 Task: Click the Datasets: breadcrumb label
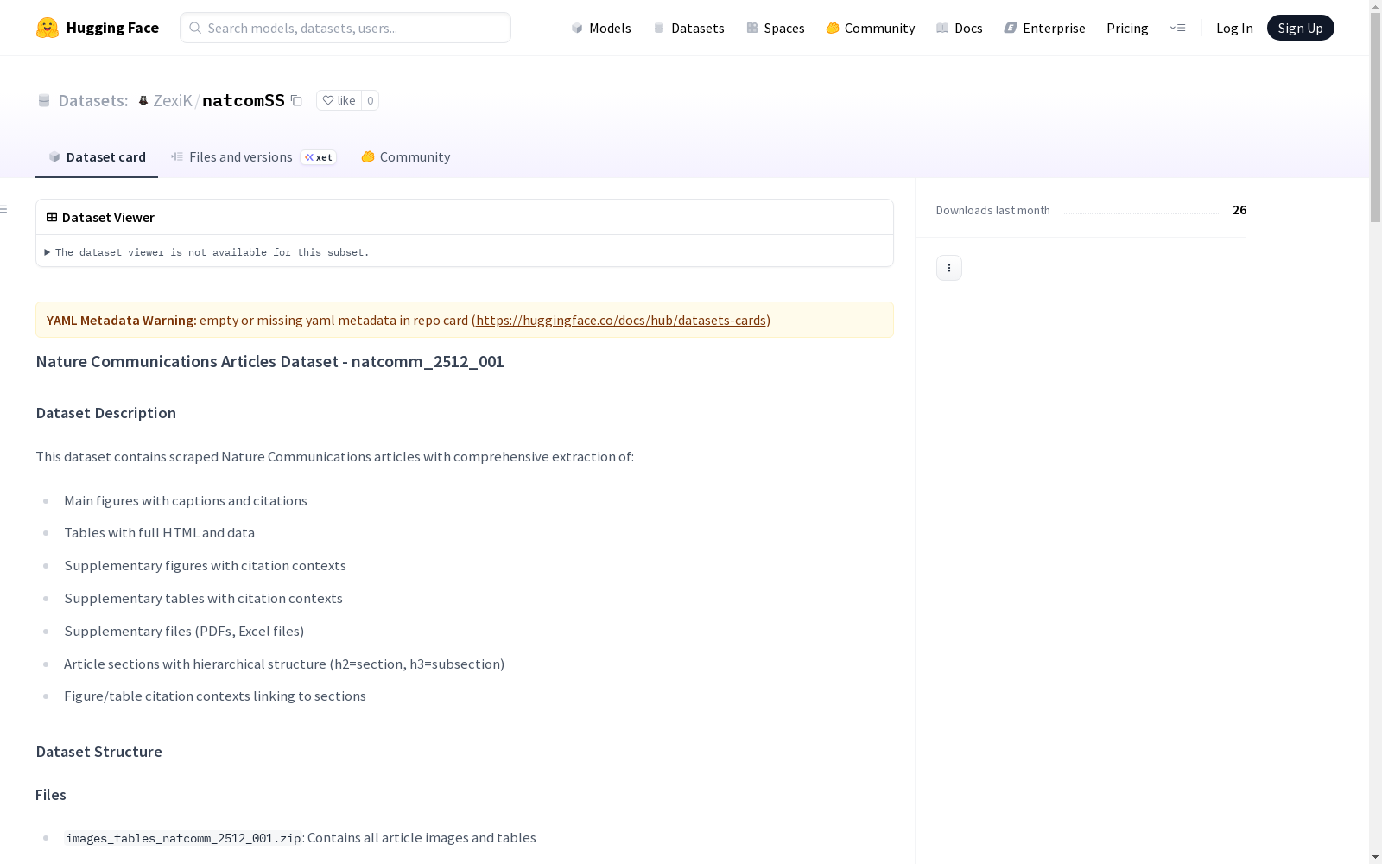click(92, 100)
